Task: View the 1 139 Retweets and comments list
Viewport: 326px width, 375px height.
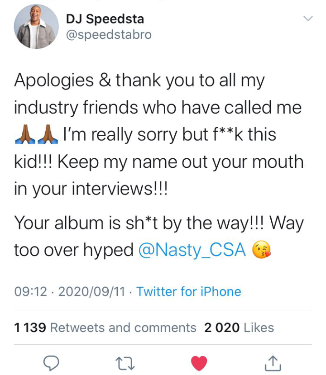Action: tap(105, 327)
